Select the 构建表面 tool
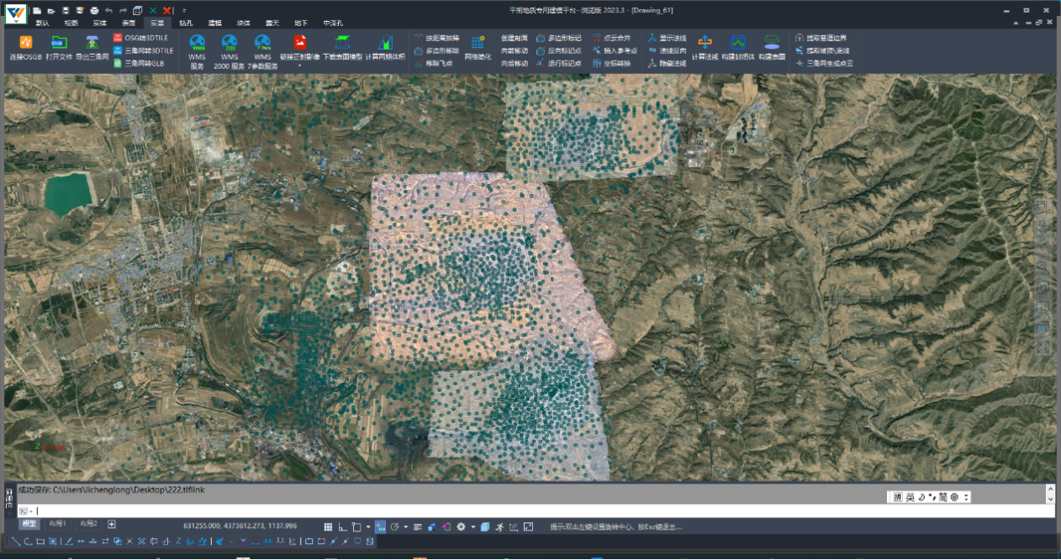Screen dimensions: 1061x560 (771, 43)
